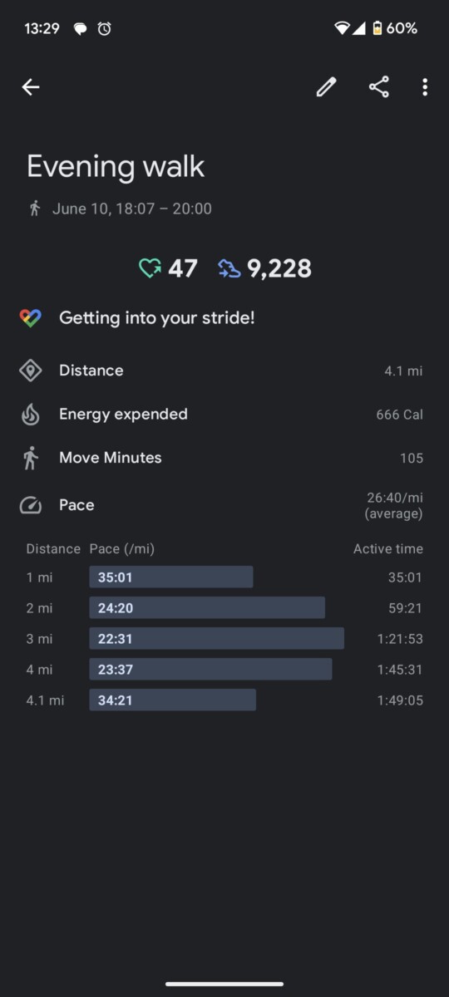Image resolution: width=449 pixels, height=997 pixels.
Task: Tap the Heart Points heart icon
Action: click(x=150, y=268)
